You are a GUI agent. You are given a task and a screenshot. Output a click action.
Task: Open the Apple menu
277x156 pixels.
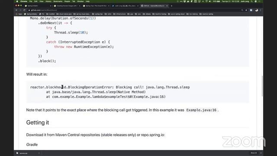17,1
